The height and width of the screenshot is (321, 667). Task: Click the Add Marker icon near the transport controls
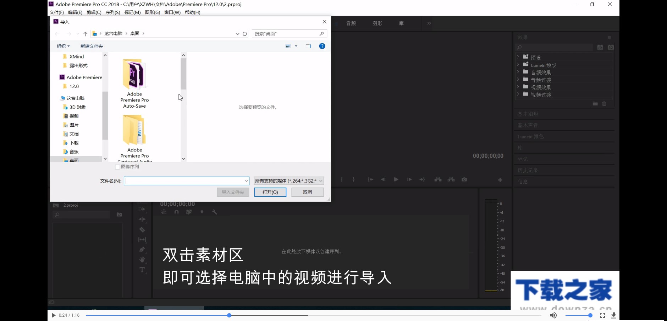click(x=202, y=212)
